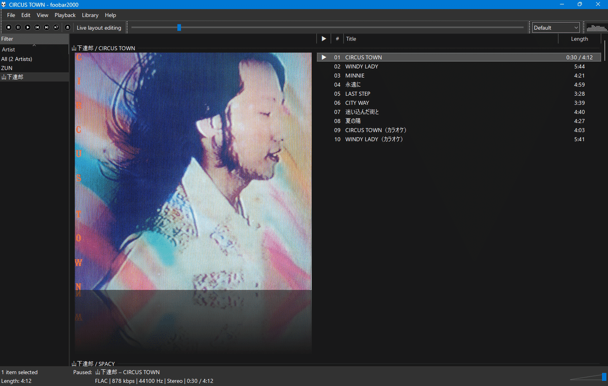The width and height of the screenshot is (608, 386).
Task: Select track 09 CIRCUS TOWN (カラオケ)
Action: (x=459, y=131)
